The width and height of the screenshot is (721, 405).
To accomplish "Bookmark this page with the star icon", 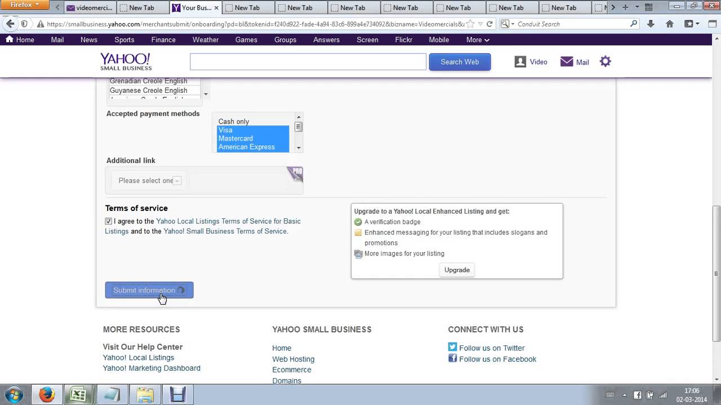I will [x=470, y=24].
